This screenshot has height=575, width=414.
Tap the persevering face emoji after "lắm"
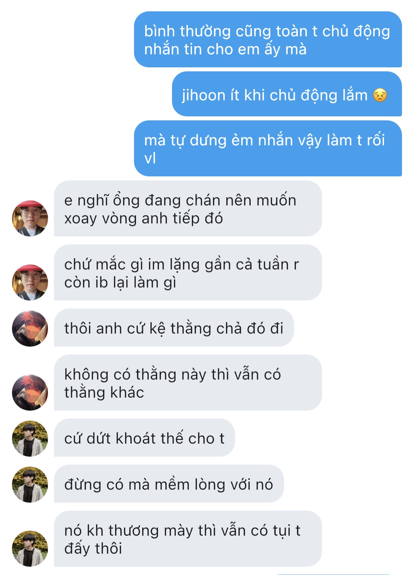pyautogui.click(x=380, y=95)
